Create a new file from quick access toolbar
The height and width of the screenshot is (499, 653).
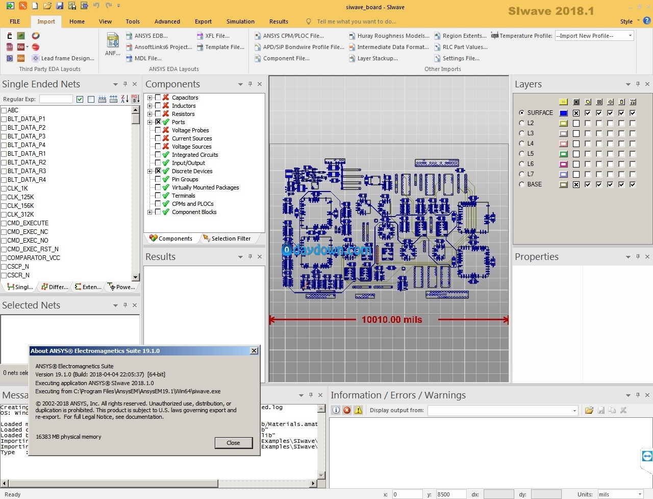coord(35,6)
